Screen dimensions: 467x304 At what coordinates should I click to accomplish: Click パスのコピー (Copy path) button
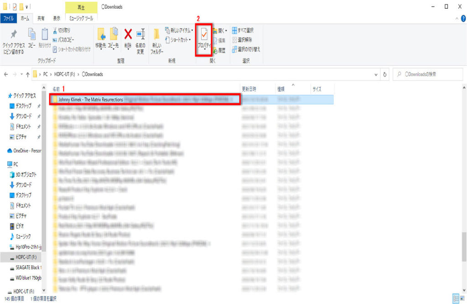(63, 40)
